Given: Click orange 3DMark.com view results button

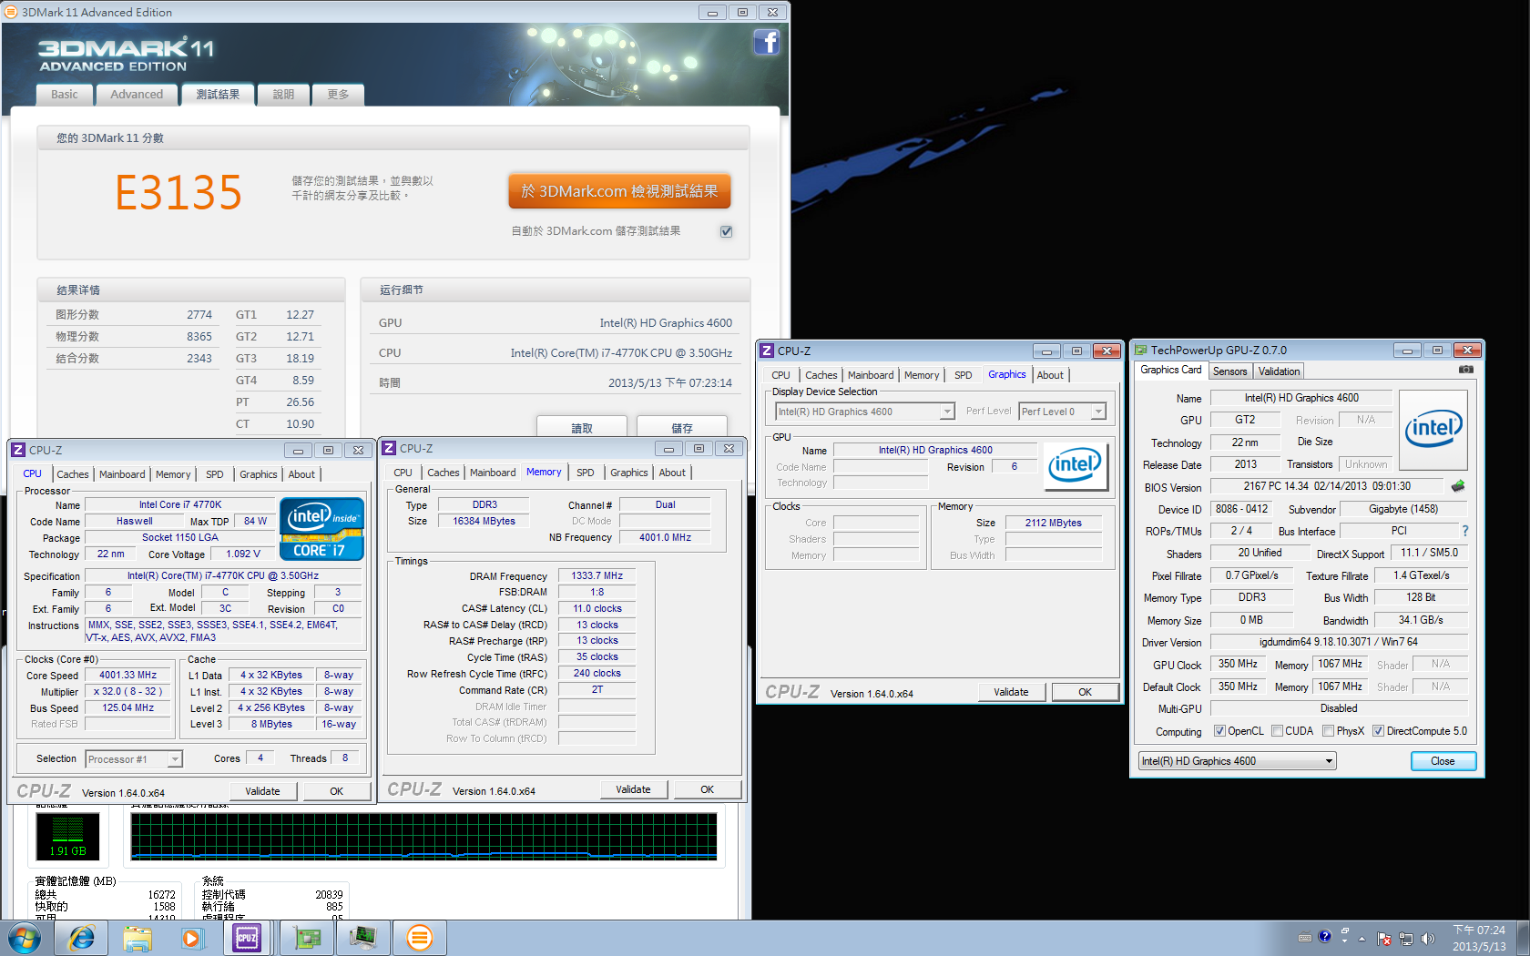Looking at the screenshot, I should click(x=619, y=191).
